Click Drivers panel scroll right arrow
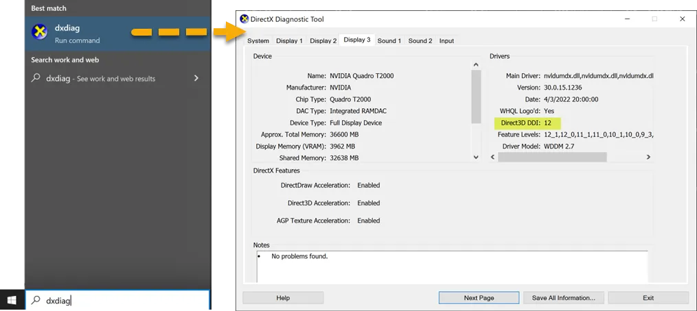 [x=648, y=157]
